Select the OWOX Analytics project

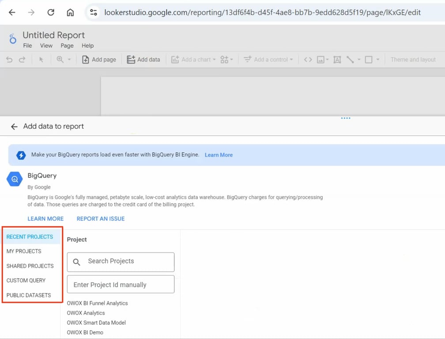(x=86, y=313)
